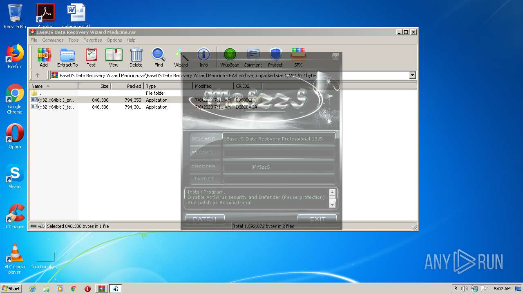Click the CRC32 column header
This screenshot has height=294, width=523.
pos(248,86)
